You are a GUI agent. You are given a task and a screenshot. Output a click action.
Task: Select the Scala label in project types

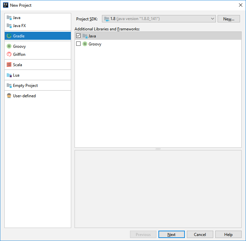point(18,65)
